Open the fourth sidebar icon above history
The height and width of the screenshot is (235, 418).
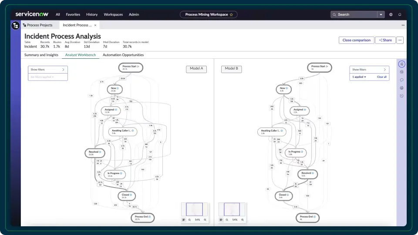pyautogui.click(x=402, y=88)
